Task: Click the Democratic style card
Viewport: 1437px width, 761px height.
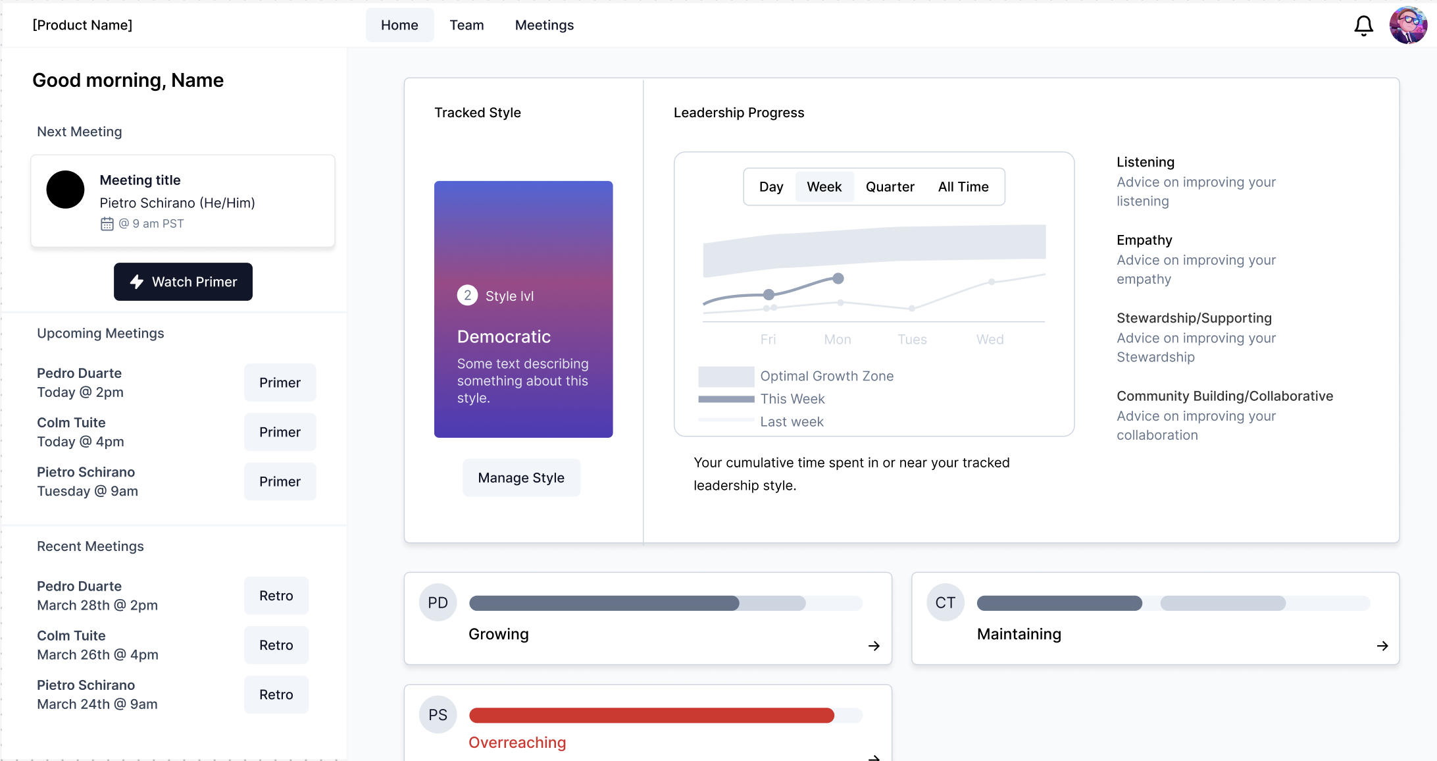Action: coord(523,309)
